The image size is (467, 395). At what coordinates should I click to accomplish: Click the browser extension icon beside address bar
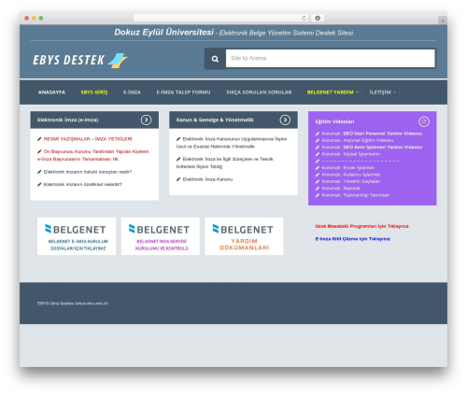[x=318, y=18]
